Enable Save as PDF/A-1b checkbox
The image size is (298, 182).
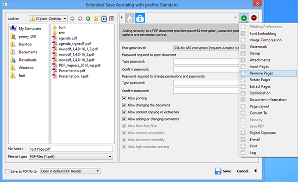tap(7, 171)
